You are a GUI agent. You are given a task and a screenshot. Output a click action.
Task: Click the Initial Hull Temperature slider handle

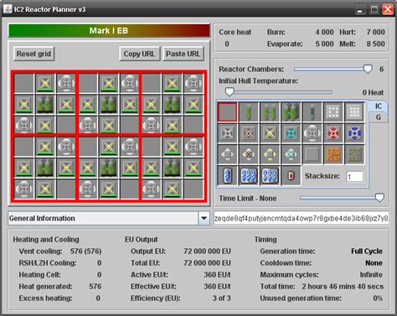click(229, 92)
